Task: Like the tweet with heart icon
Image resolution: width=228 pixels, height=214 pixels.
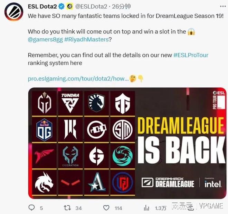Action: pos(106,208)
